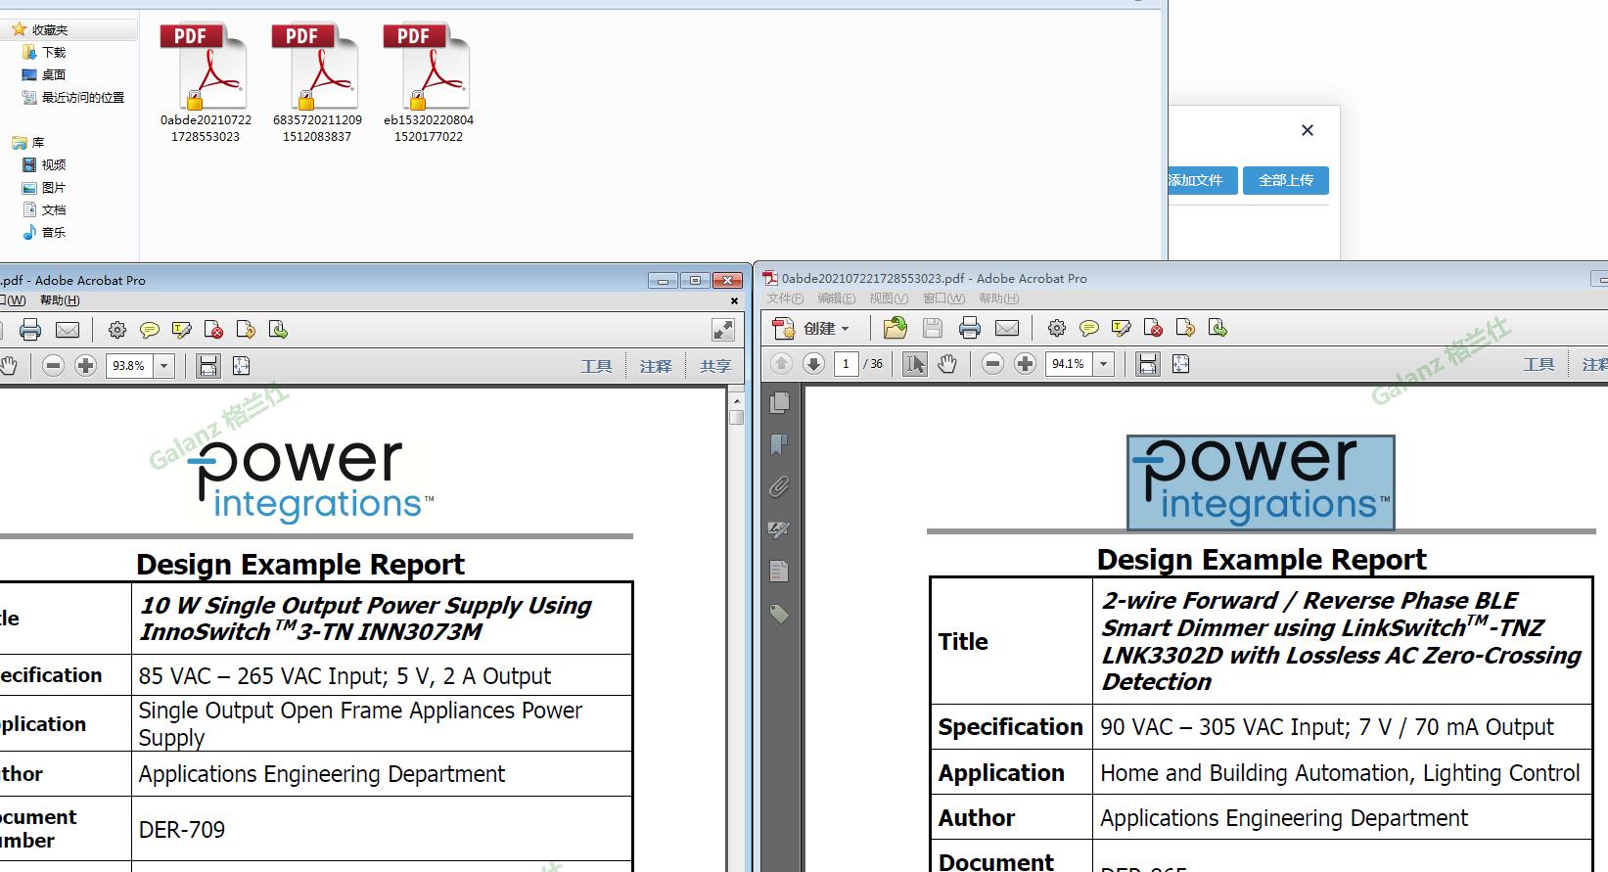Viewport: 1608px width, 872px height.
Task: Click the highlight text tool in left window
Action: (x=182, y=331)
